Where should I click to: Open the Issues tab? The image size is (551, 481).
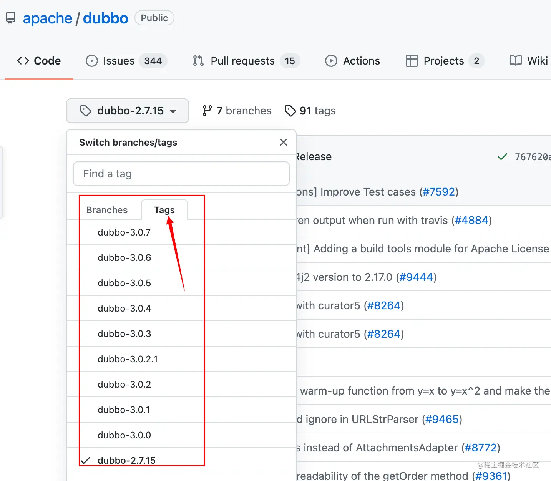[126, 61]
